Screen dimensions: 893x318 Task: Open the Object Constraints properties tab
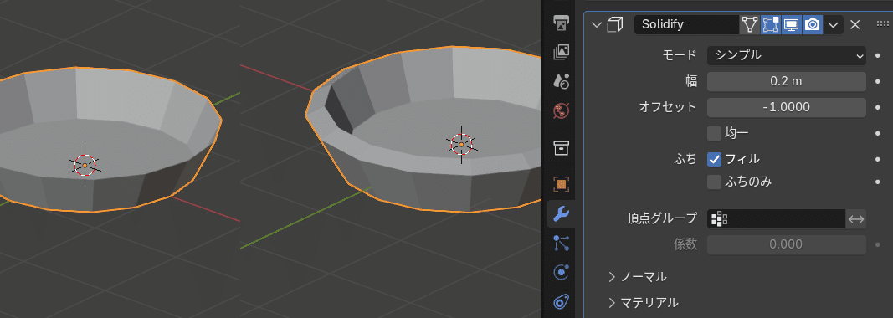pos(561,301)
